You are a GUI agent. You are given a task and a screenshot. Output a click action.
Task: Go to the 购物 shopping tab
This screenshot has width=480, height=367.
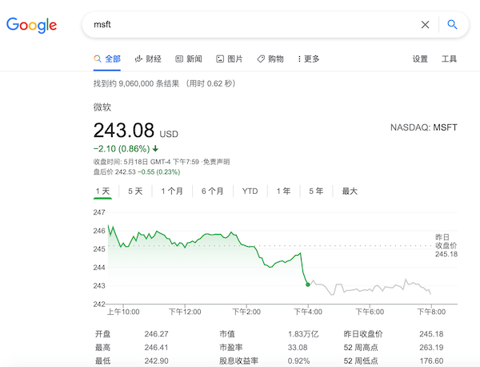pyautogui.click(x=270, y=58)
